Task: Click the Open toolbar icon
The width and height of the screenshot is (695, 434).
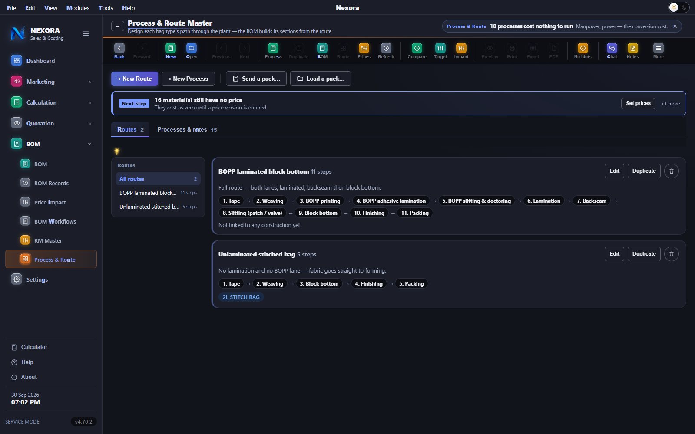Action: pos(192,51)
